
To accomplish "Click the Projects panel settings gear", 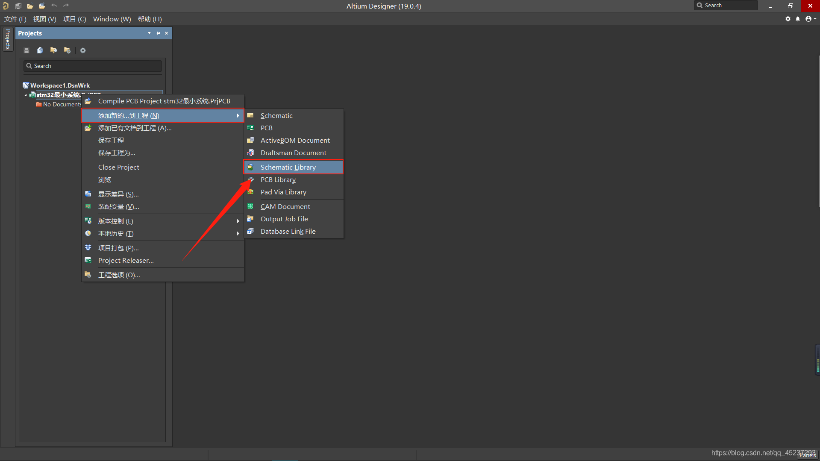I will (83, 50).
